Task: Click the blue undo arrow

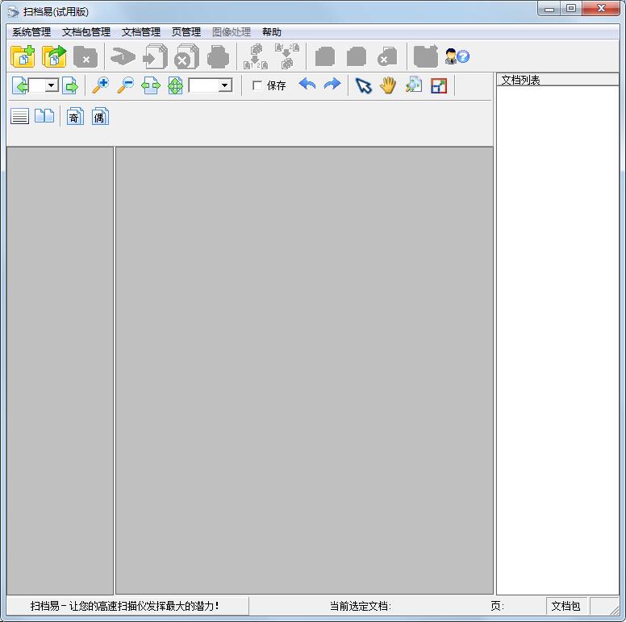Action: point(307,85)
